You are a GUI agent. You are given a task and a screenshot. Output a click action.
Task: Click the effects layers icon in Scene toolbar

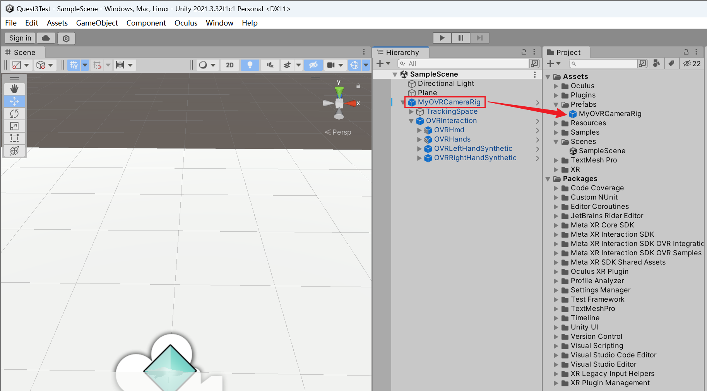click(287, 65)
